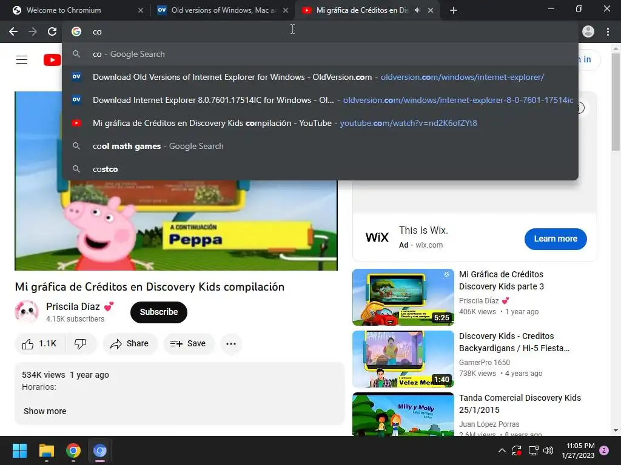The height and width of the screenshot is (465, 621).
Task: Reload the current page
Action: (x=52, y=31)
